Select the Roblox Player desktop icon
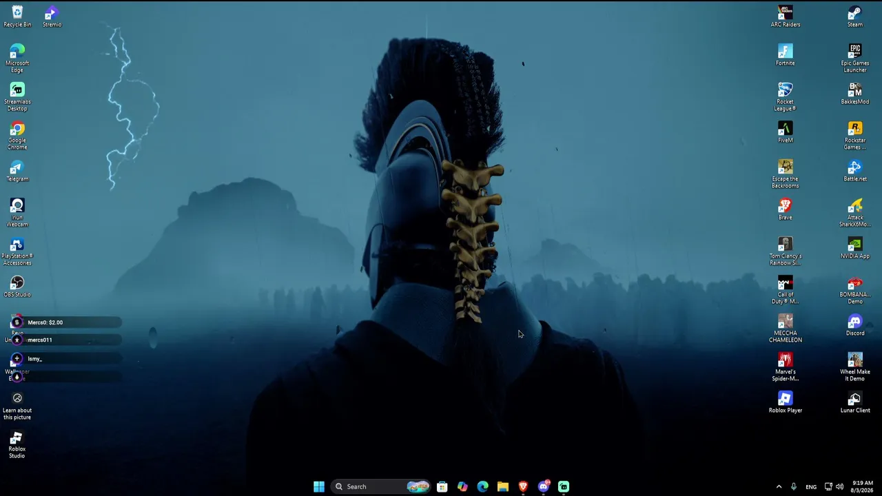 tap(786, 402)
